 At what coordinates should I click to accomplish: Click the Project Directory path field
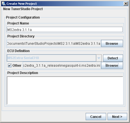click(54, 43)
